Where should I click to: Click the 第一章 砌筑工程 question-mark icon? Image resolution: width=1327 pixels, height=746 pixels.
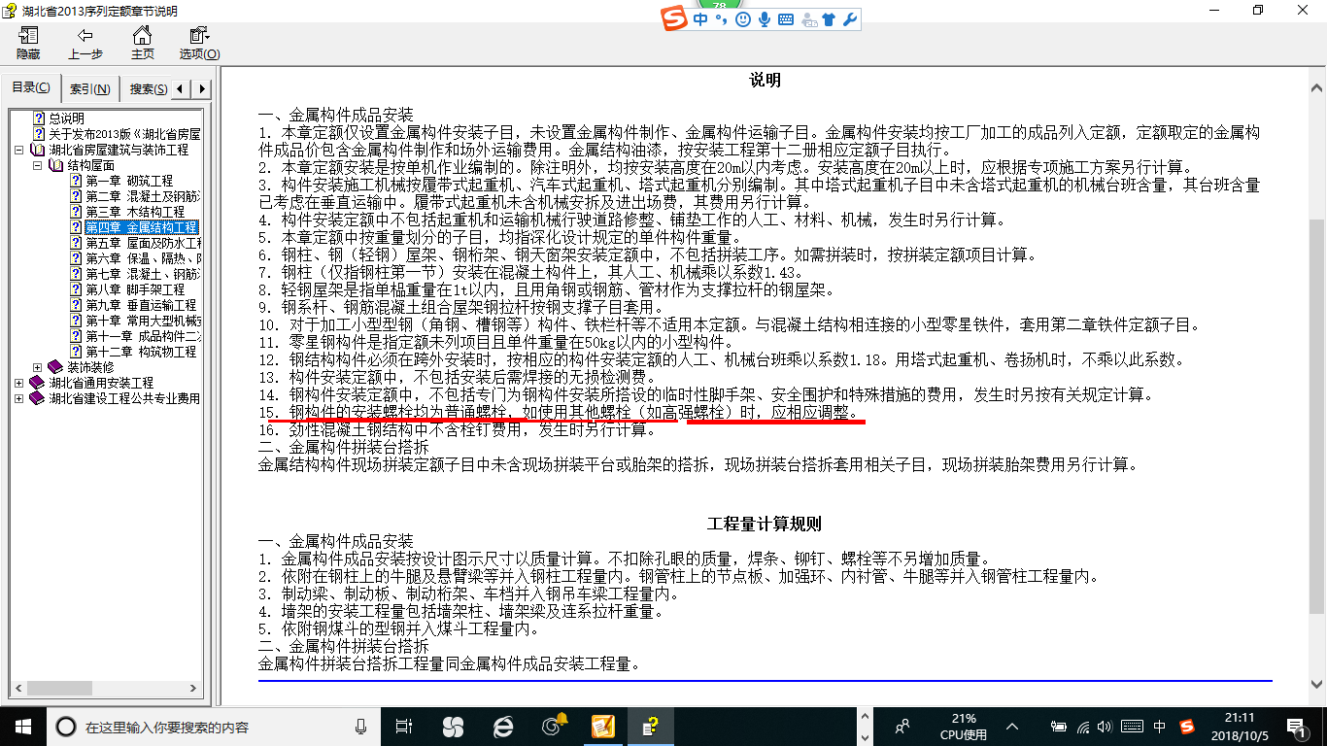(75, 181)
